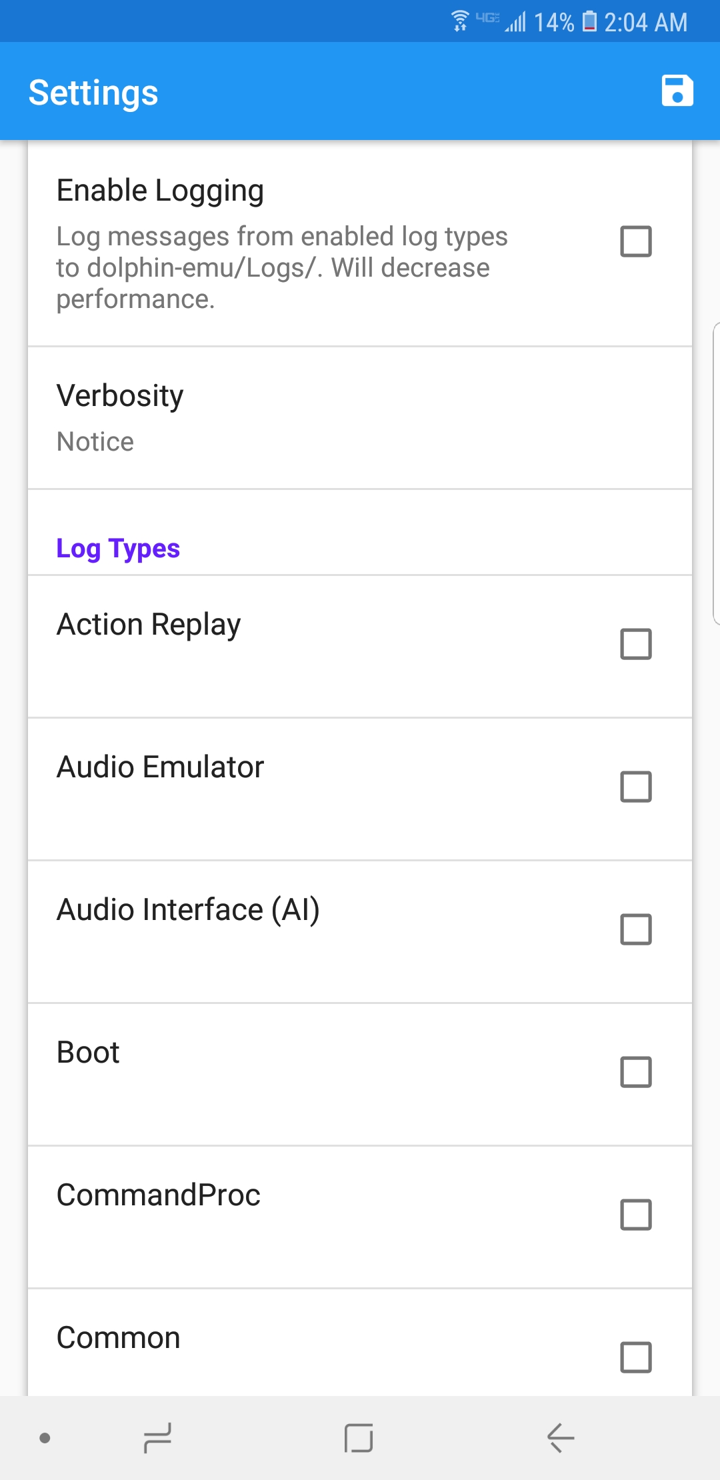The height and width of the screenshot is (1480, 720).
Task: Tap the Common log type label
Action: point(119,1337)
